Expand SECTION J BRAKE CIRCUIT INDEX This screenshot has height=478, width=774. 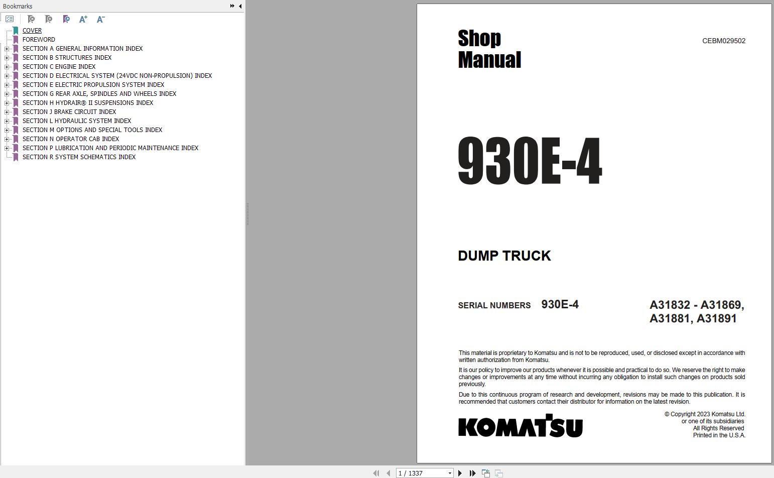7,112
